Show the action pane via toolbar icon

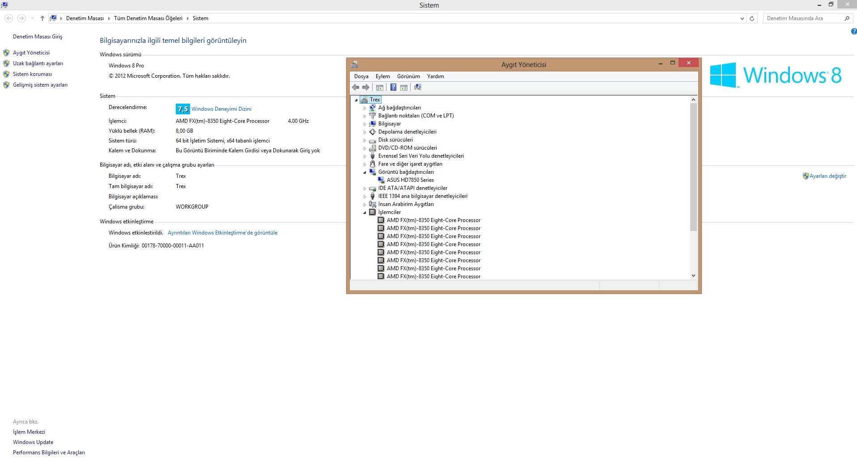[x=404, y=87]
